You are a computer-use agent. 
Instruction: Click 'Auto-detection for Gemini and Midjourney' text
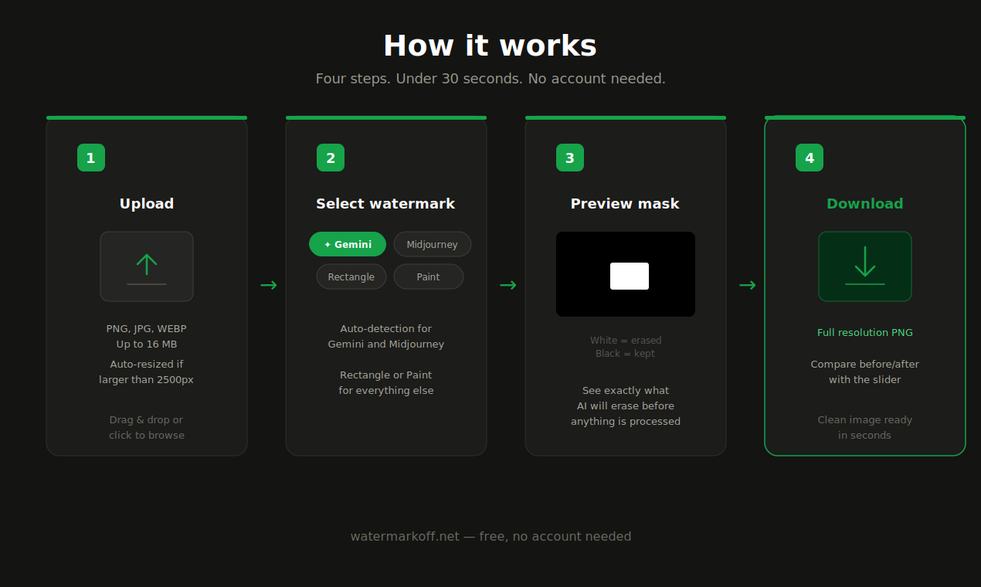click(x=386, y=337)
